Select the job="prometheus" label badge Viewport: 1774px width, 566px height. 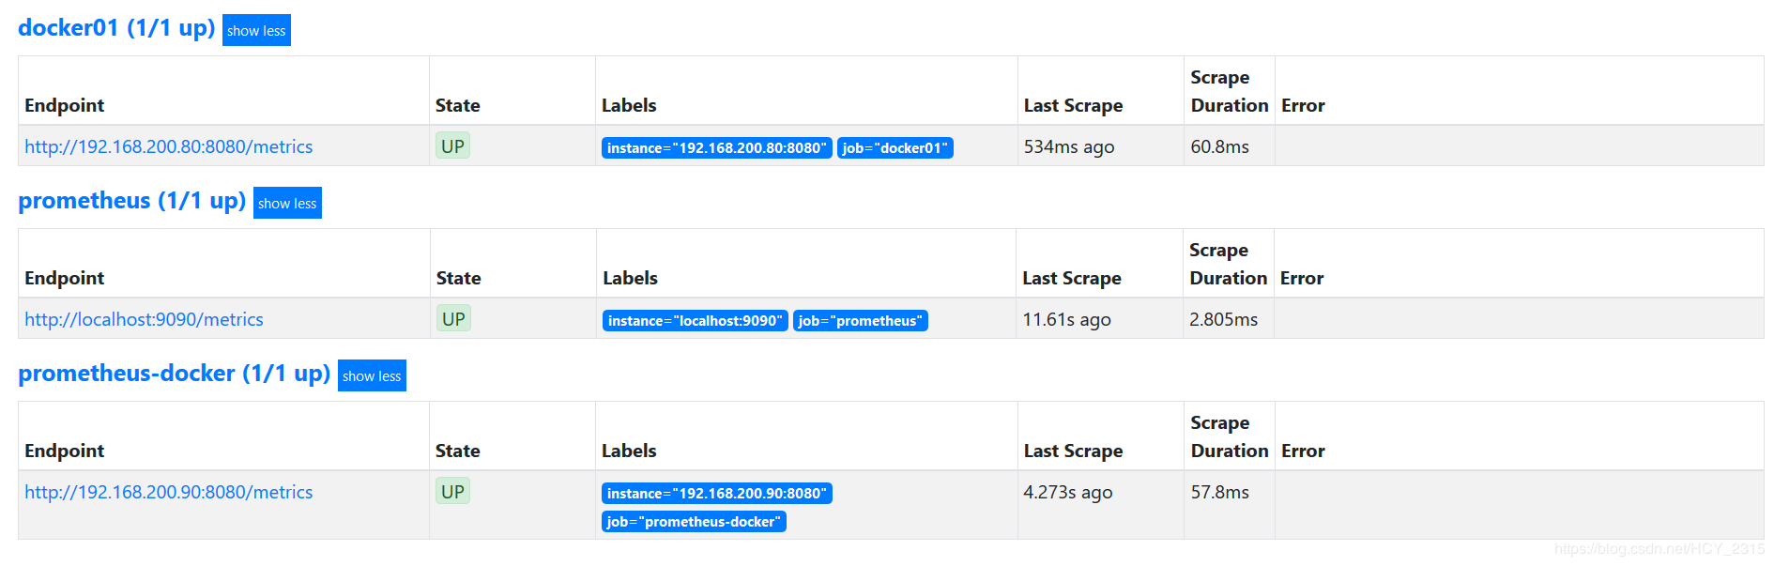(860, 321)
